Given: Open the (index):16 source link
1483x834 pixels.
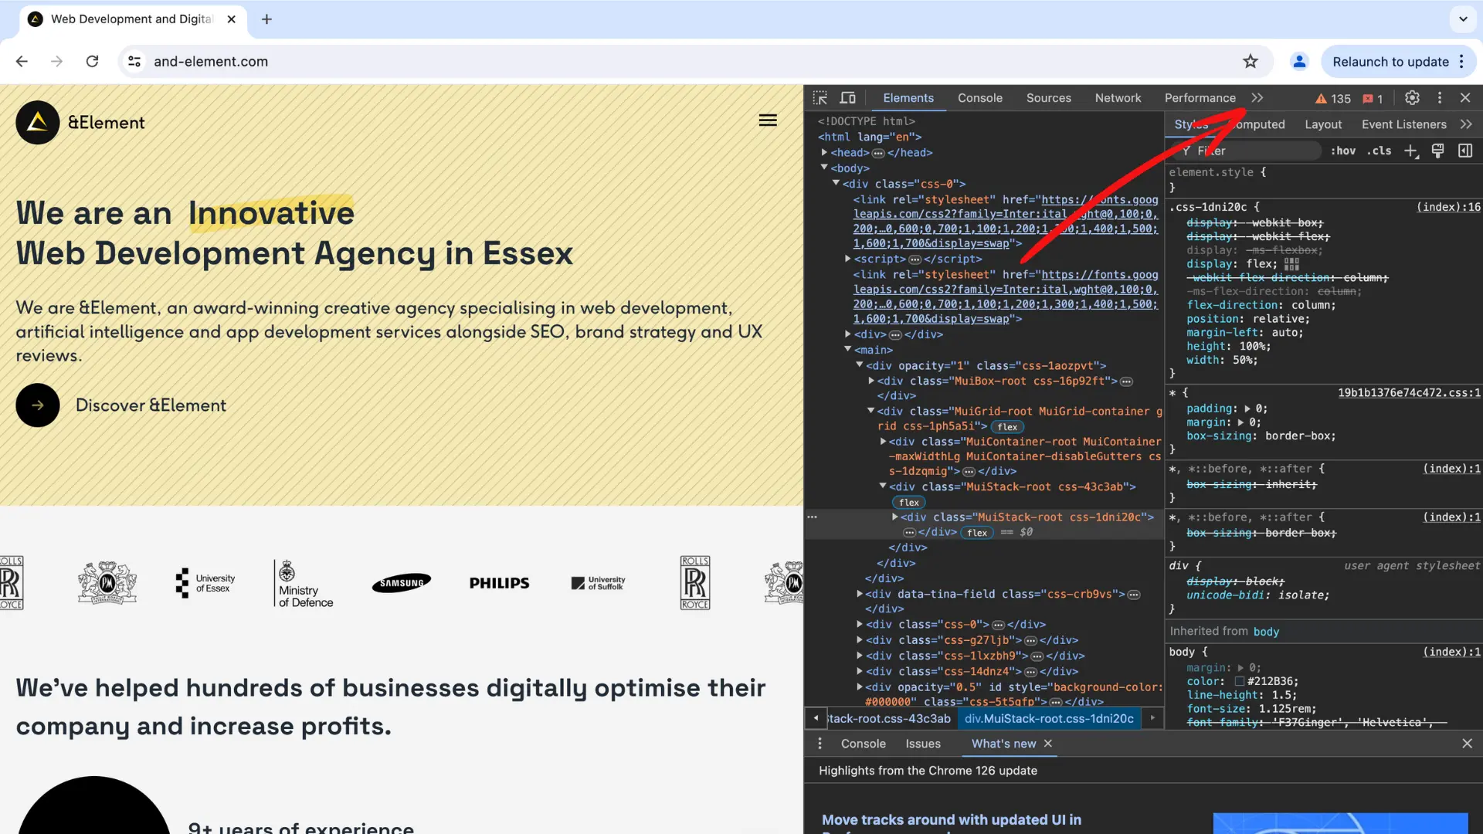Looking at the screenshot, I should [x=1448, y=207].
